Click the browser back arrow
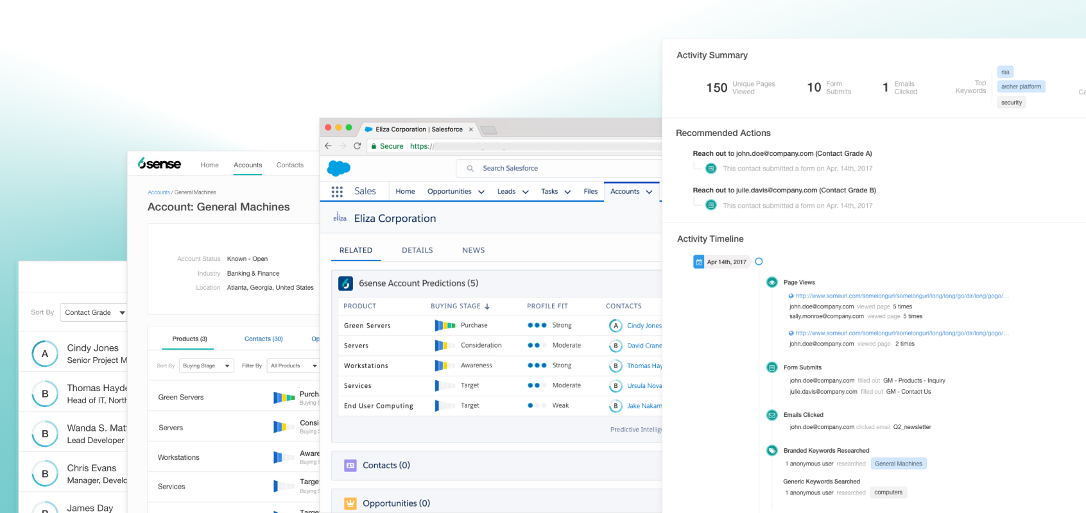 click(328, 146)
